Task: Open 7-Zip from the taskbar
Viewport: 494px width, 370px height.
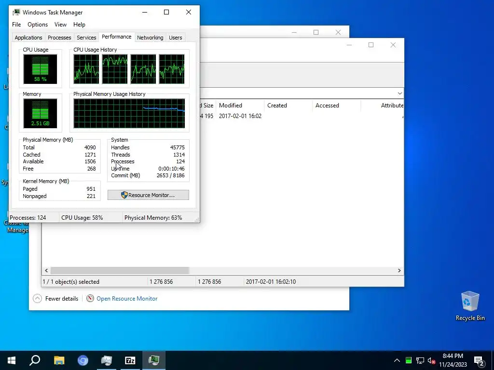Action: 130,360
